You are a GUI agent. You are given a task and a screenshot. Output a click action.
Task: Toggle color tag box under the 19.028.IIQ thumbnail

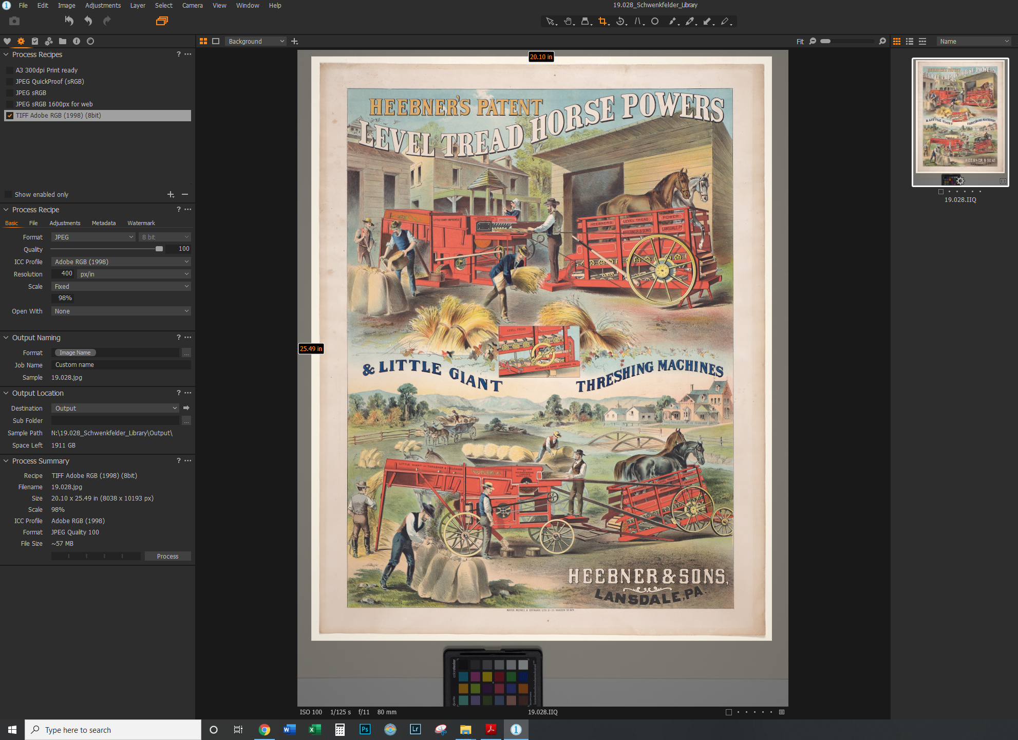pos(941,192)
